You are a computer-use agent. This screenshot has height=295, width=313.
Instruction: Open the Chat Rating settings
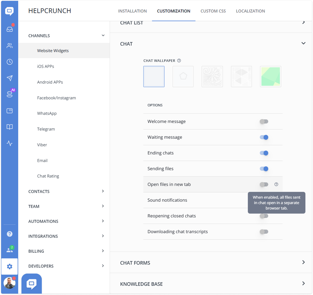[x=48, y=176]
